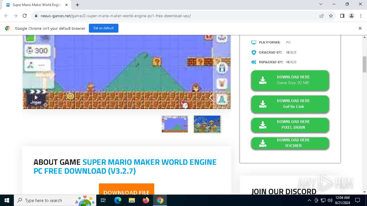Click the NEXUS repacked-by text
Viewport: 367px width, 206px height.
(x=291, y=62)
